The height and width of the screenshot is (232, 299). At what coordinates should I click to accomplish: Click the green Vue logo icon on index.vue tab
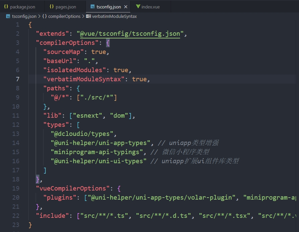tap(138, 7)
